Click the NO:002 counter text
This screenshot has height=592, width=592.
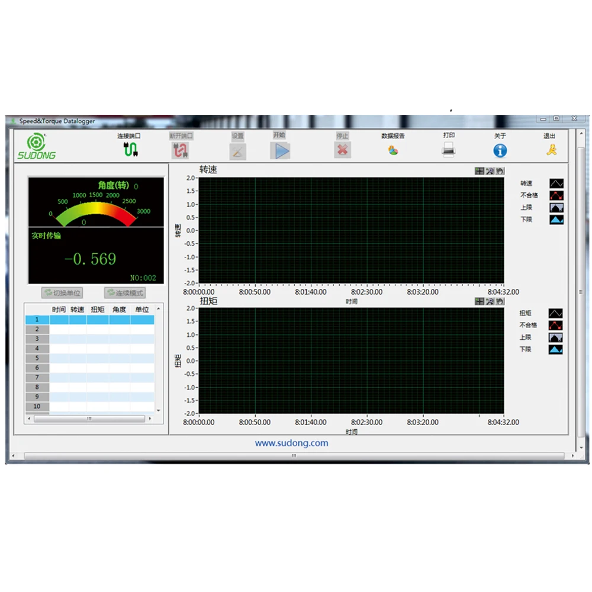(x=143, y=278)
